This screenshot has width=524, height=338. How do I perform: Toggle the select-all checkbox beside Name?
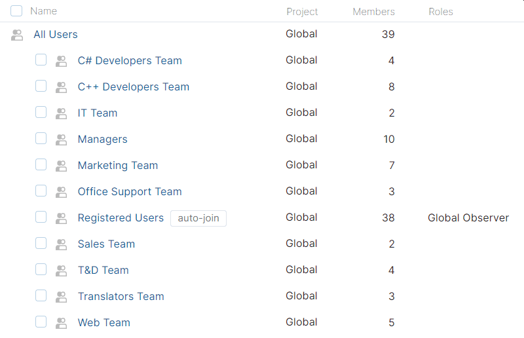(x=16, y=10)
